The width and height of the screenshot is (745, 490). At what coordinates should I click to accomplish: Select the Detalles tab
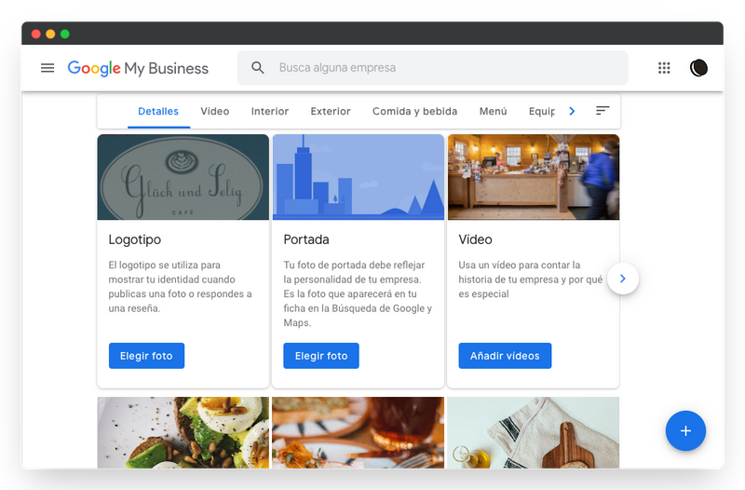[x=158, y=111]
